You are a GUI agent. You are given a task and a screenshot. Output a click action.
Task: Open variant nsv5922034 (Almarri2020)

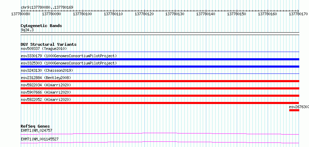(46, 85)
